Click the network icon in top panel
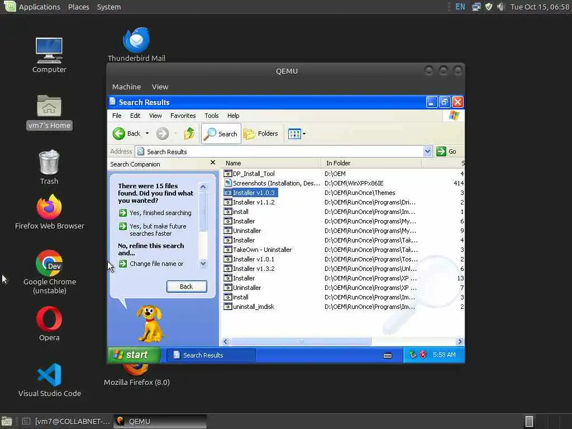Screen dimensions: 572x429 click(476, 7)
